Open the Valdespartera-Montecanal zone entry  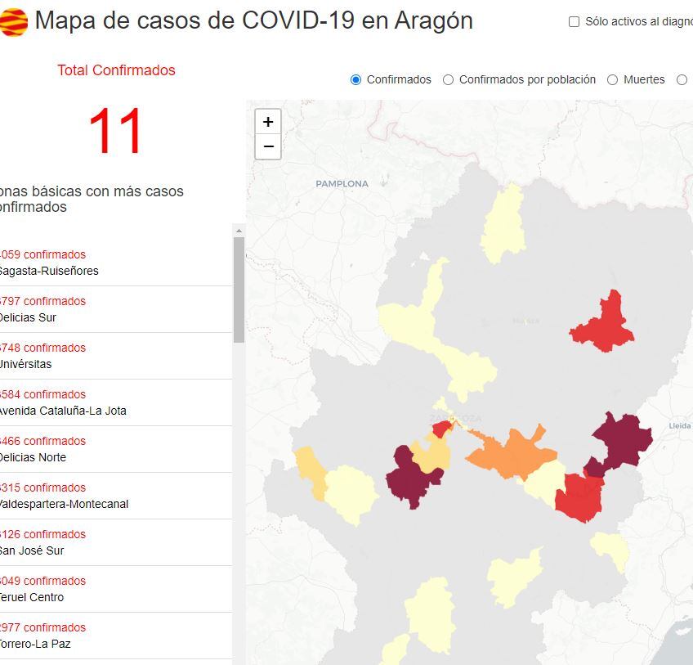(64, 504)
